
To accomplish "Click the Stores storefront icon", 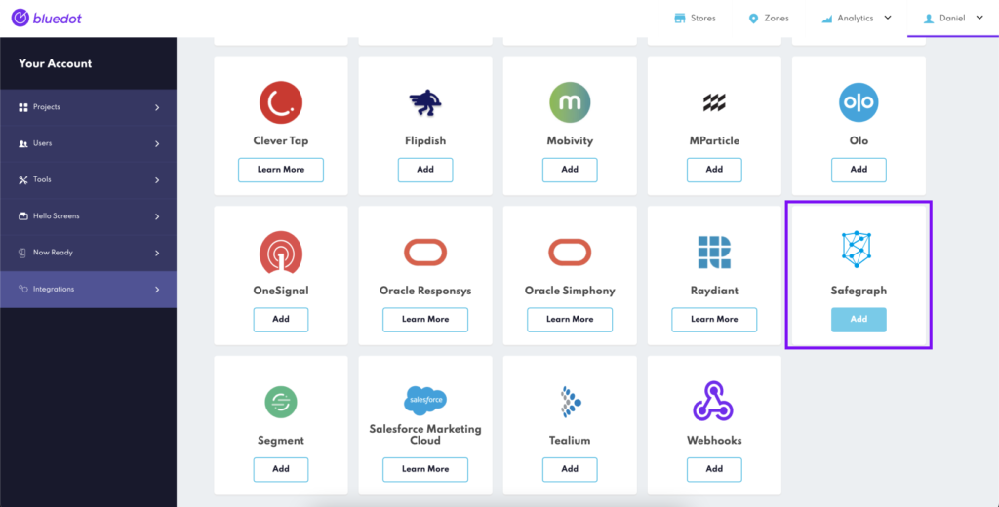I will pyautogui.click(x=680, y=19).
